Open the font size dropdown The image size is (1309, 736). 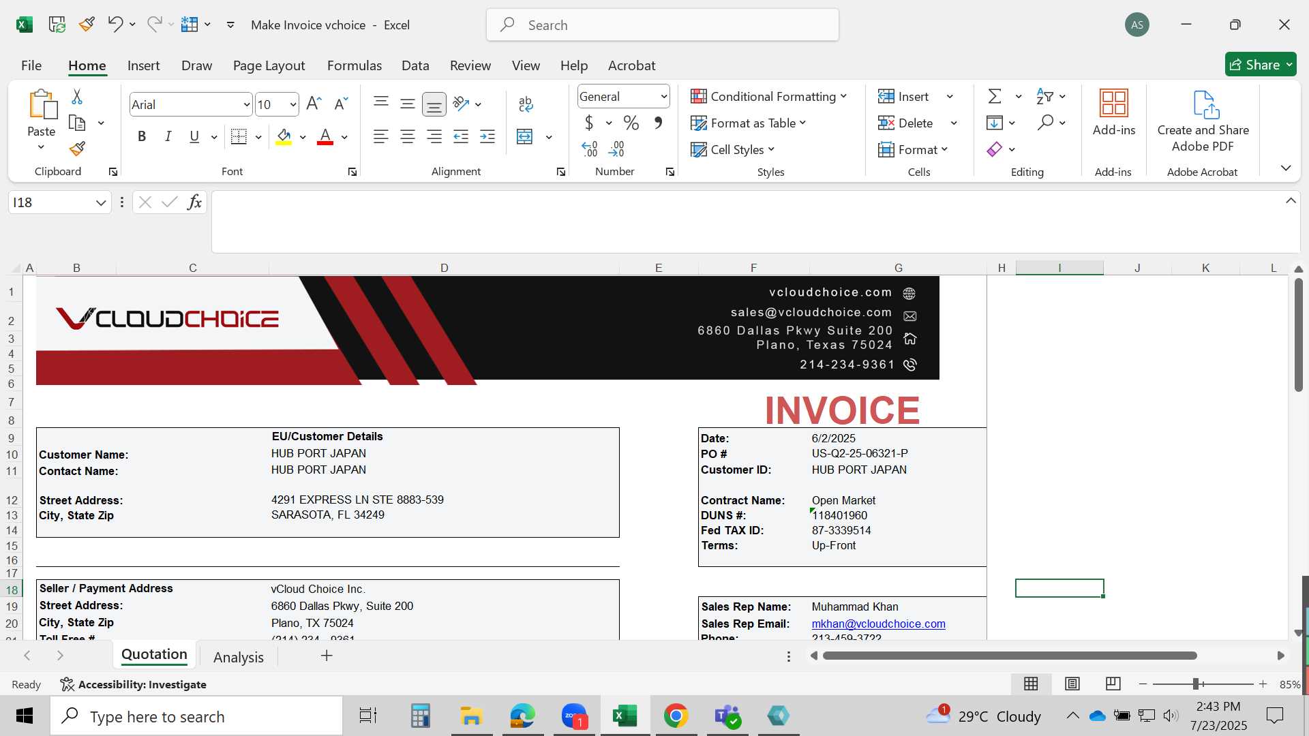[x=292, y=104]
